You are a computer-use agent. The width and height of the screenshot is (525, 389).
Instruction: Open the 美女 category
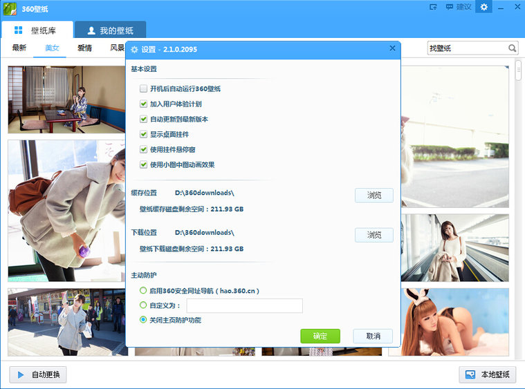click(52, 48)
